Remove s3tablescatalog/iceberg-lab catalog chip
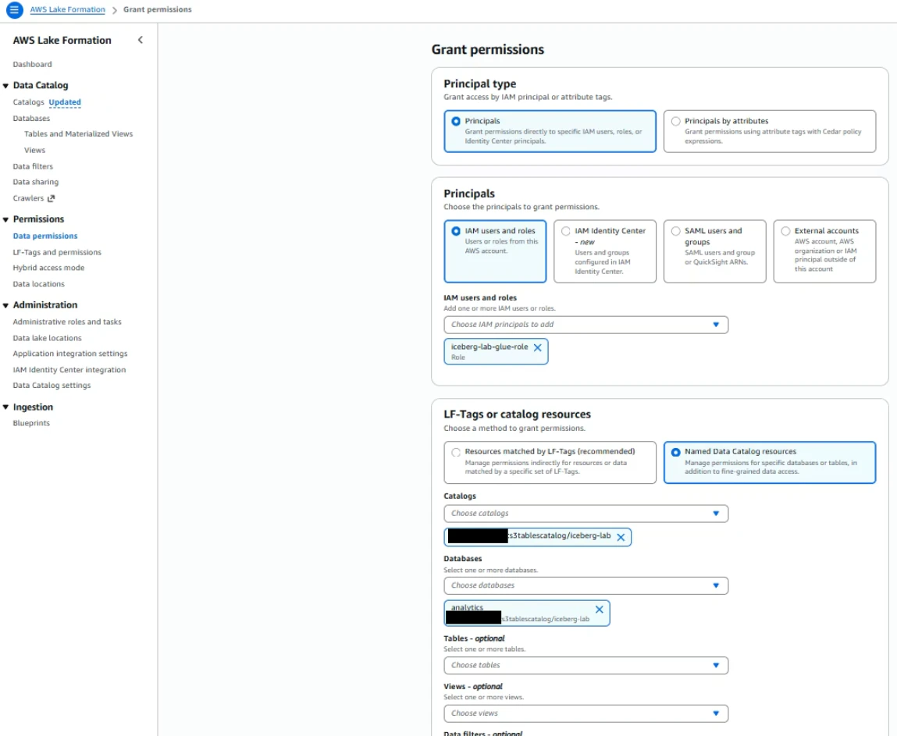Image resolution: width=897 pixels, height=736 pixels. point(621,537)
